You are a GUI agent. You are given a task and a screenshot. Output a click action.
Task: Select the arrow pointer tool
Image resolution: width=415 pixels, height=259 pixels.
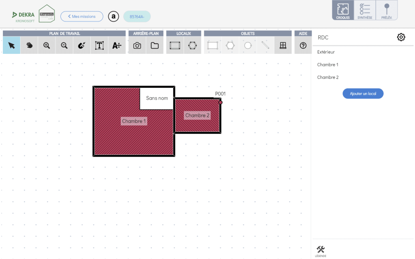point(11,46)
